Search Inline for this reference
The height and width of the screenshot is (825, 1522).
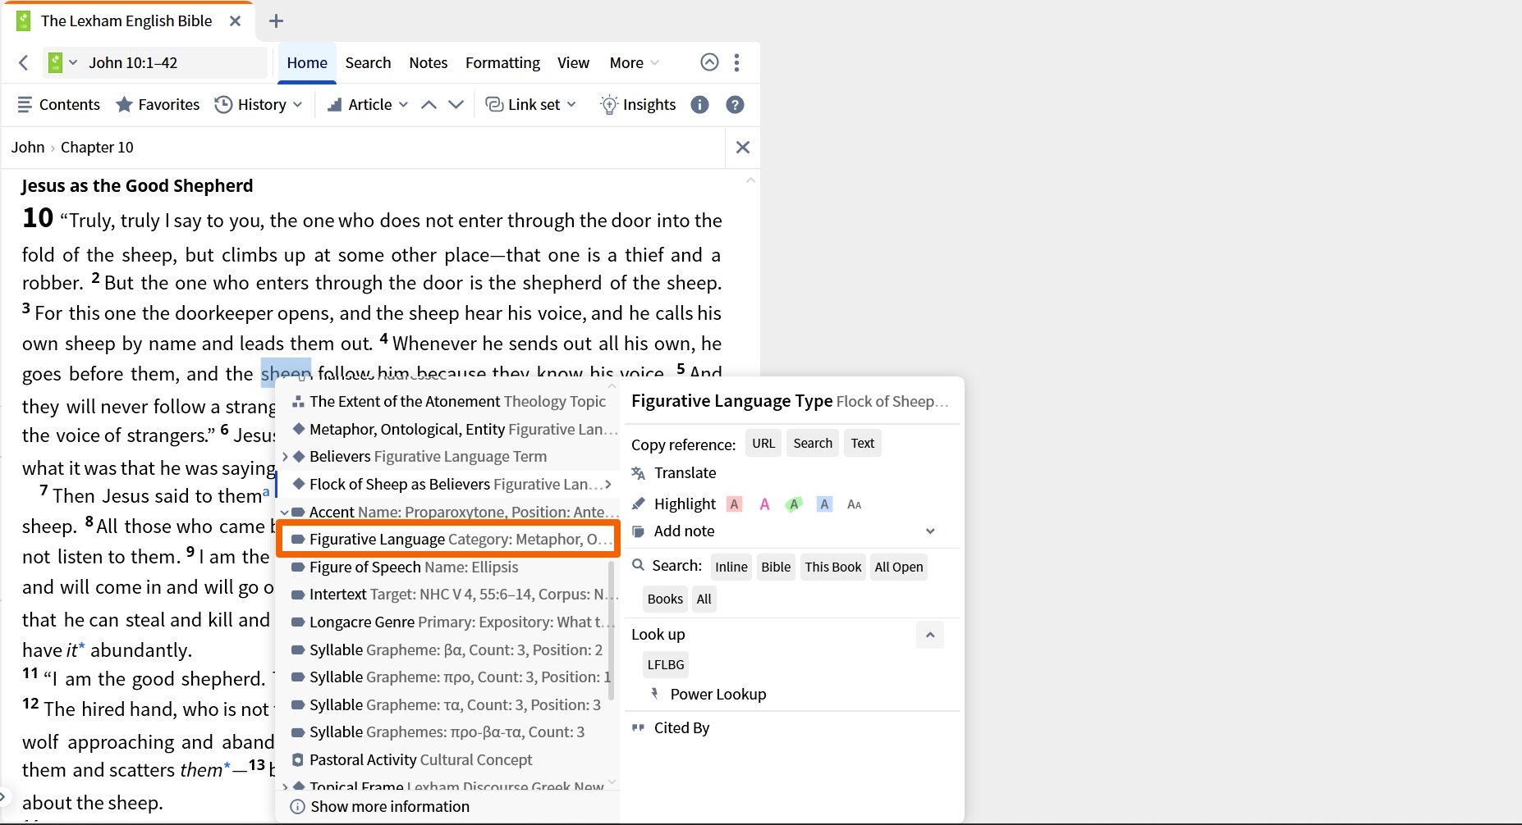[731, 567]
